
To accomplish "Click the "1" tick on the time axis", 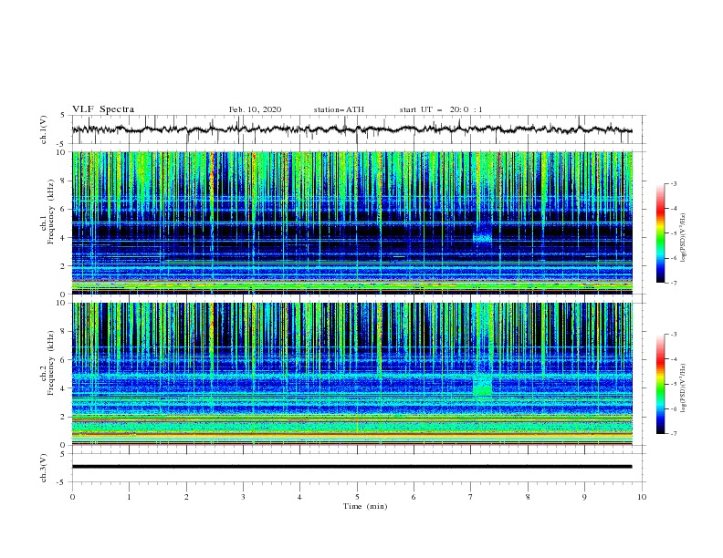I will 129,497.
